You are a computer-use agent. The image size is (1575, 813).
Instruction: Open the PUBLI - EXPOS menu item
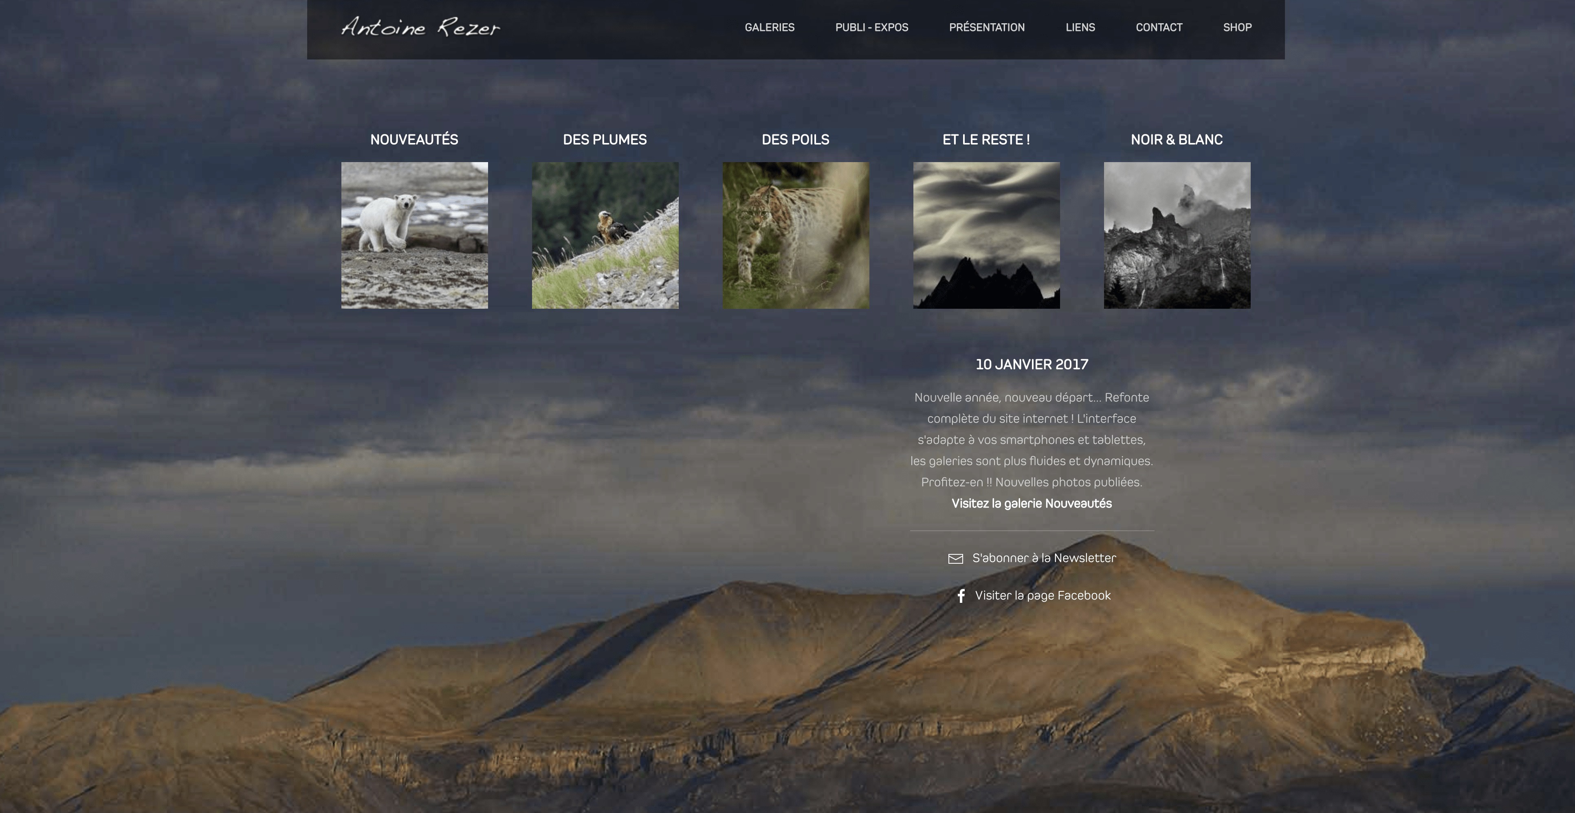click(x=871, y=28)
